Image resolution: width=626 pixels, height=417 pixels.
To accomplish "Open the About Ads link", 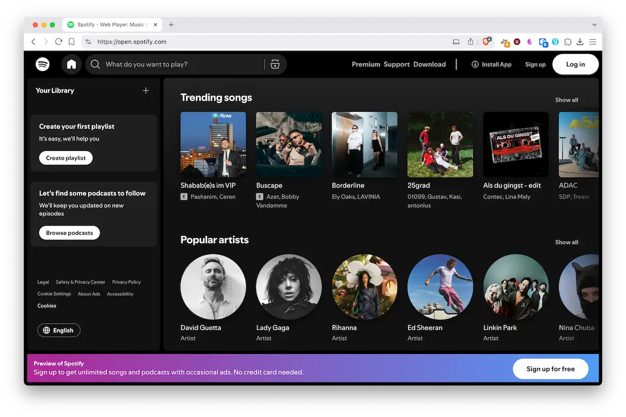I will click(x=89, y=294).
